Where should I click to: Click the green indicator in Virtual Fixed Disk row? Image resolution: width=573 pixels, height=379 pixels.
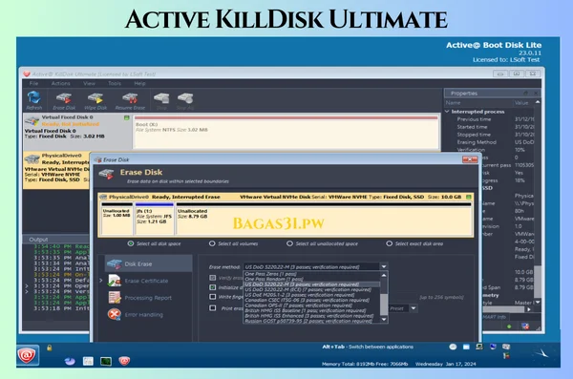[x=126, y=117]
